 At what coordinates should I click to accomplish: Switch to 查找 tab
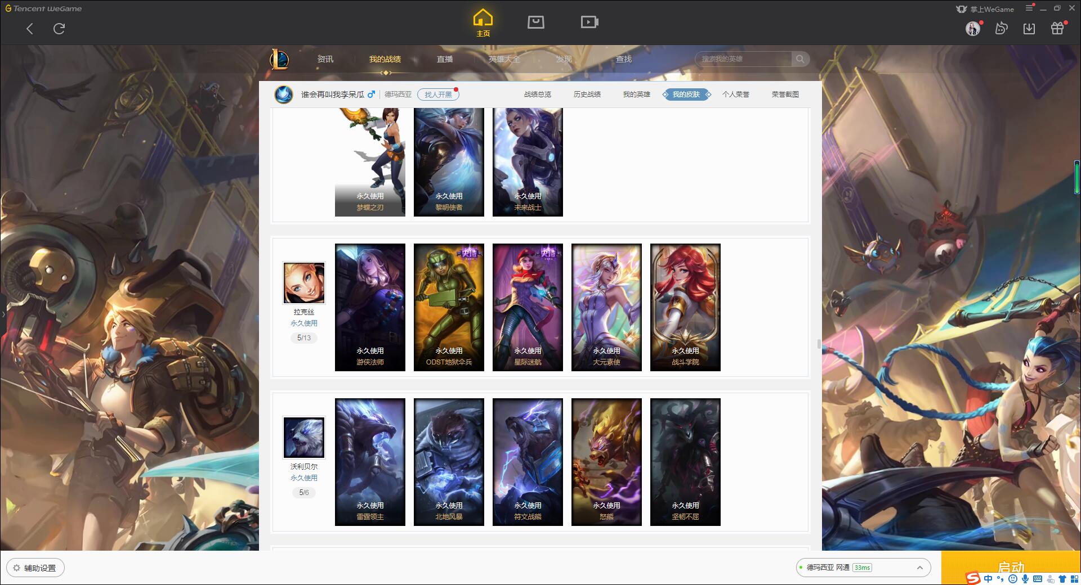tap(624, 59)
